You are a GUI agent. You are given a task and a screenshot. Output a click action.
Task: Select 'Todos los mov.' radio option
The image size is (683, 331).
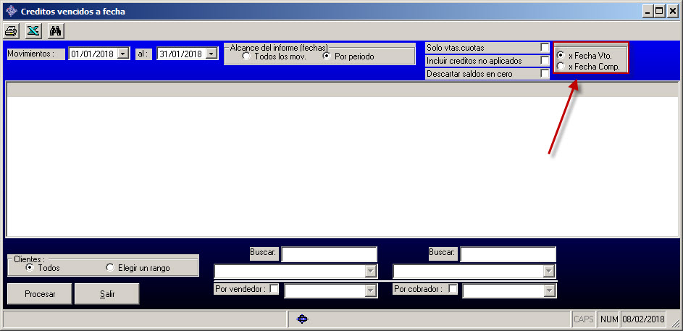(246, 56)
